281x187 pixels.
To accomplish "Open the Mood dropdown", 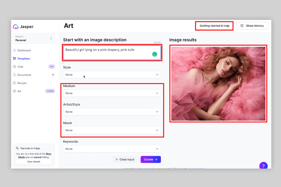I will (112, 130).
